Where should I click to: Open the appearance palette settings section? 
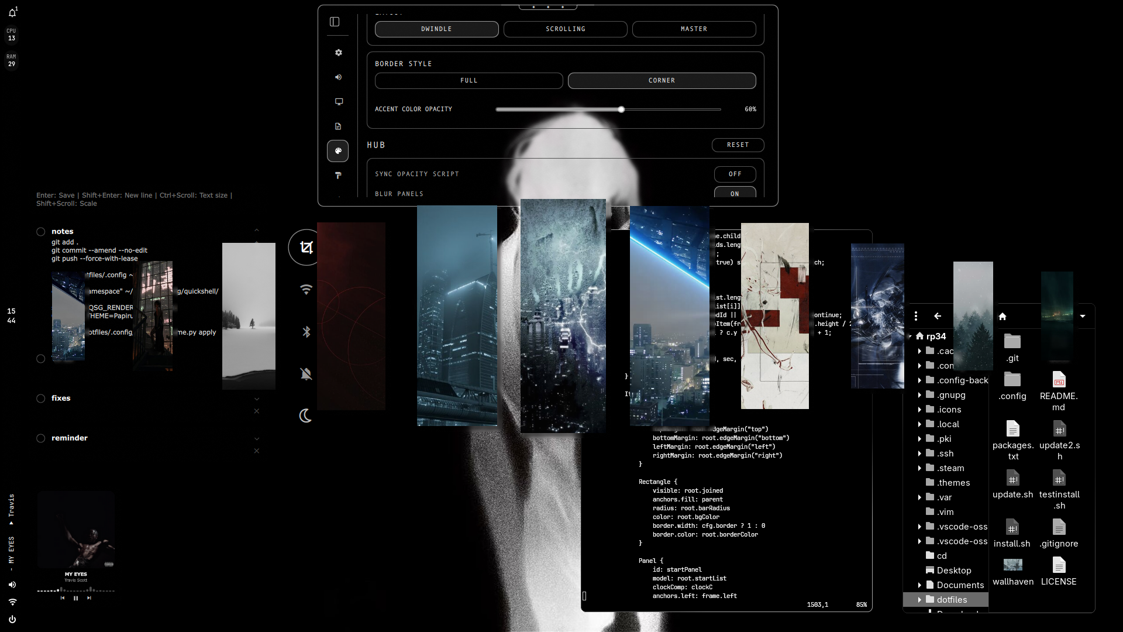coord(338,151)
